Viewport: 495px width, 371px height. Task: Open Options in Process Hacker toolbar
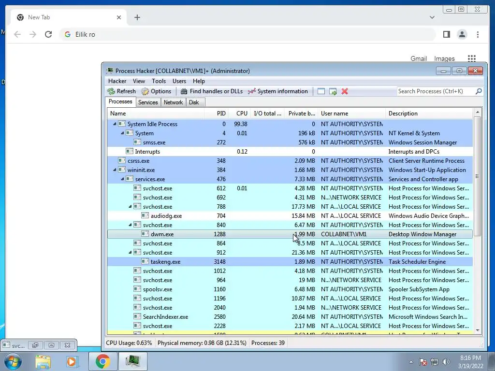156,91
